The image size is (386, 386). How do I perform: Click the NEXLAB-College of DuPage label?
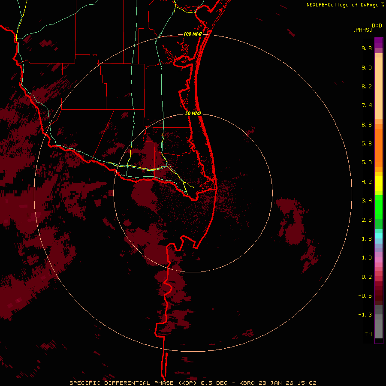tap(345, 5)
